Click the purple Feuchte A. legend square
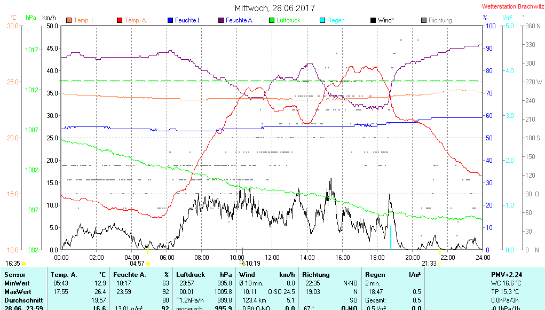Viewport: 545px width, 310px height. point(221,20)
